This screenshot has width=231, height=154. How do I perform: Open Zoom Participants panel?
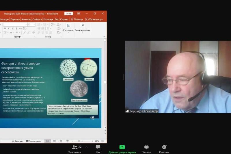(75, 149)
